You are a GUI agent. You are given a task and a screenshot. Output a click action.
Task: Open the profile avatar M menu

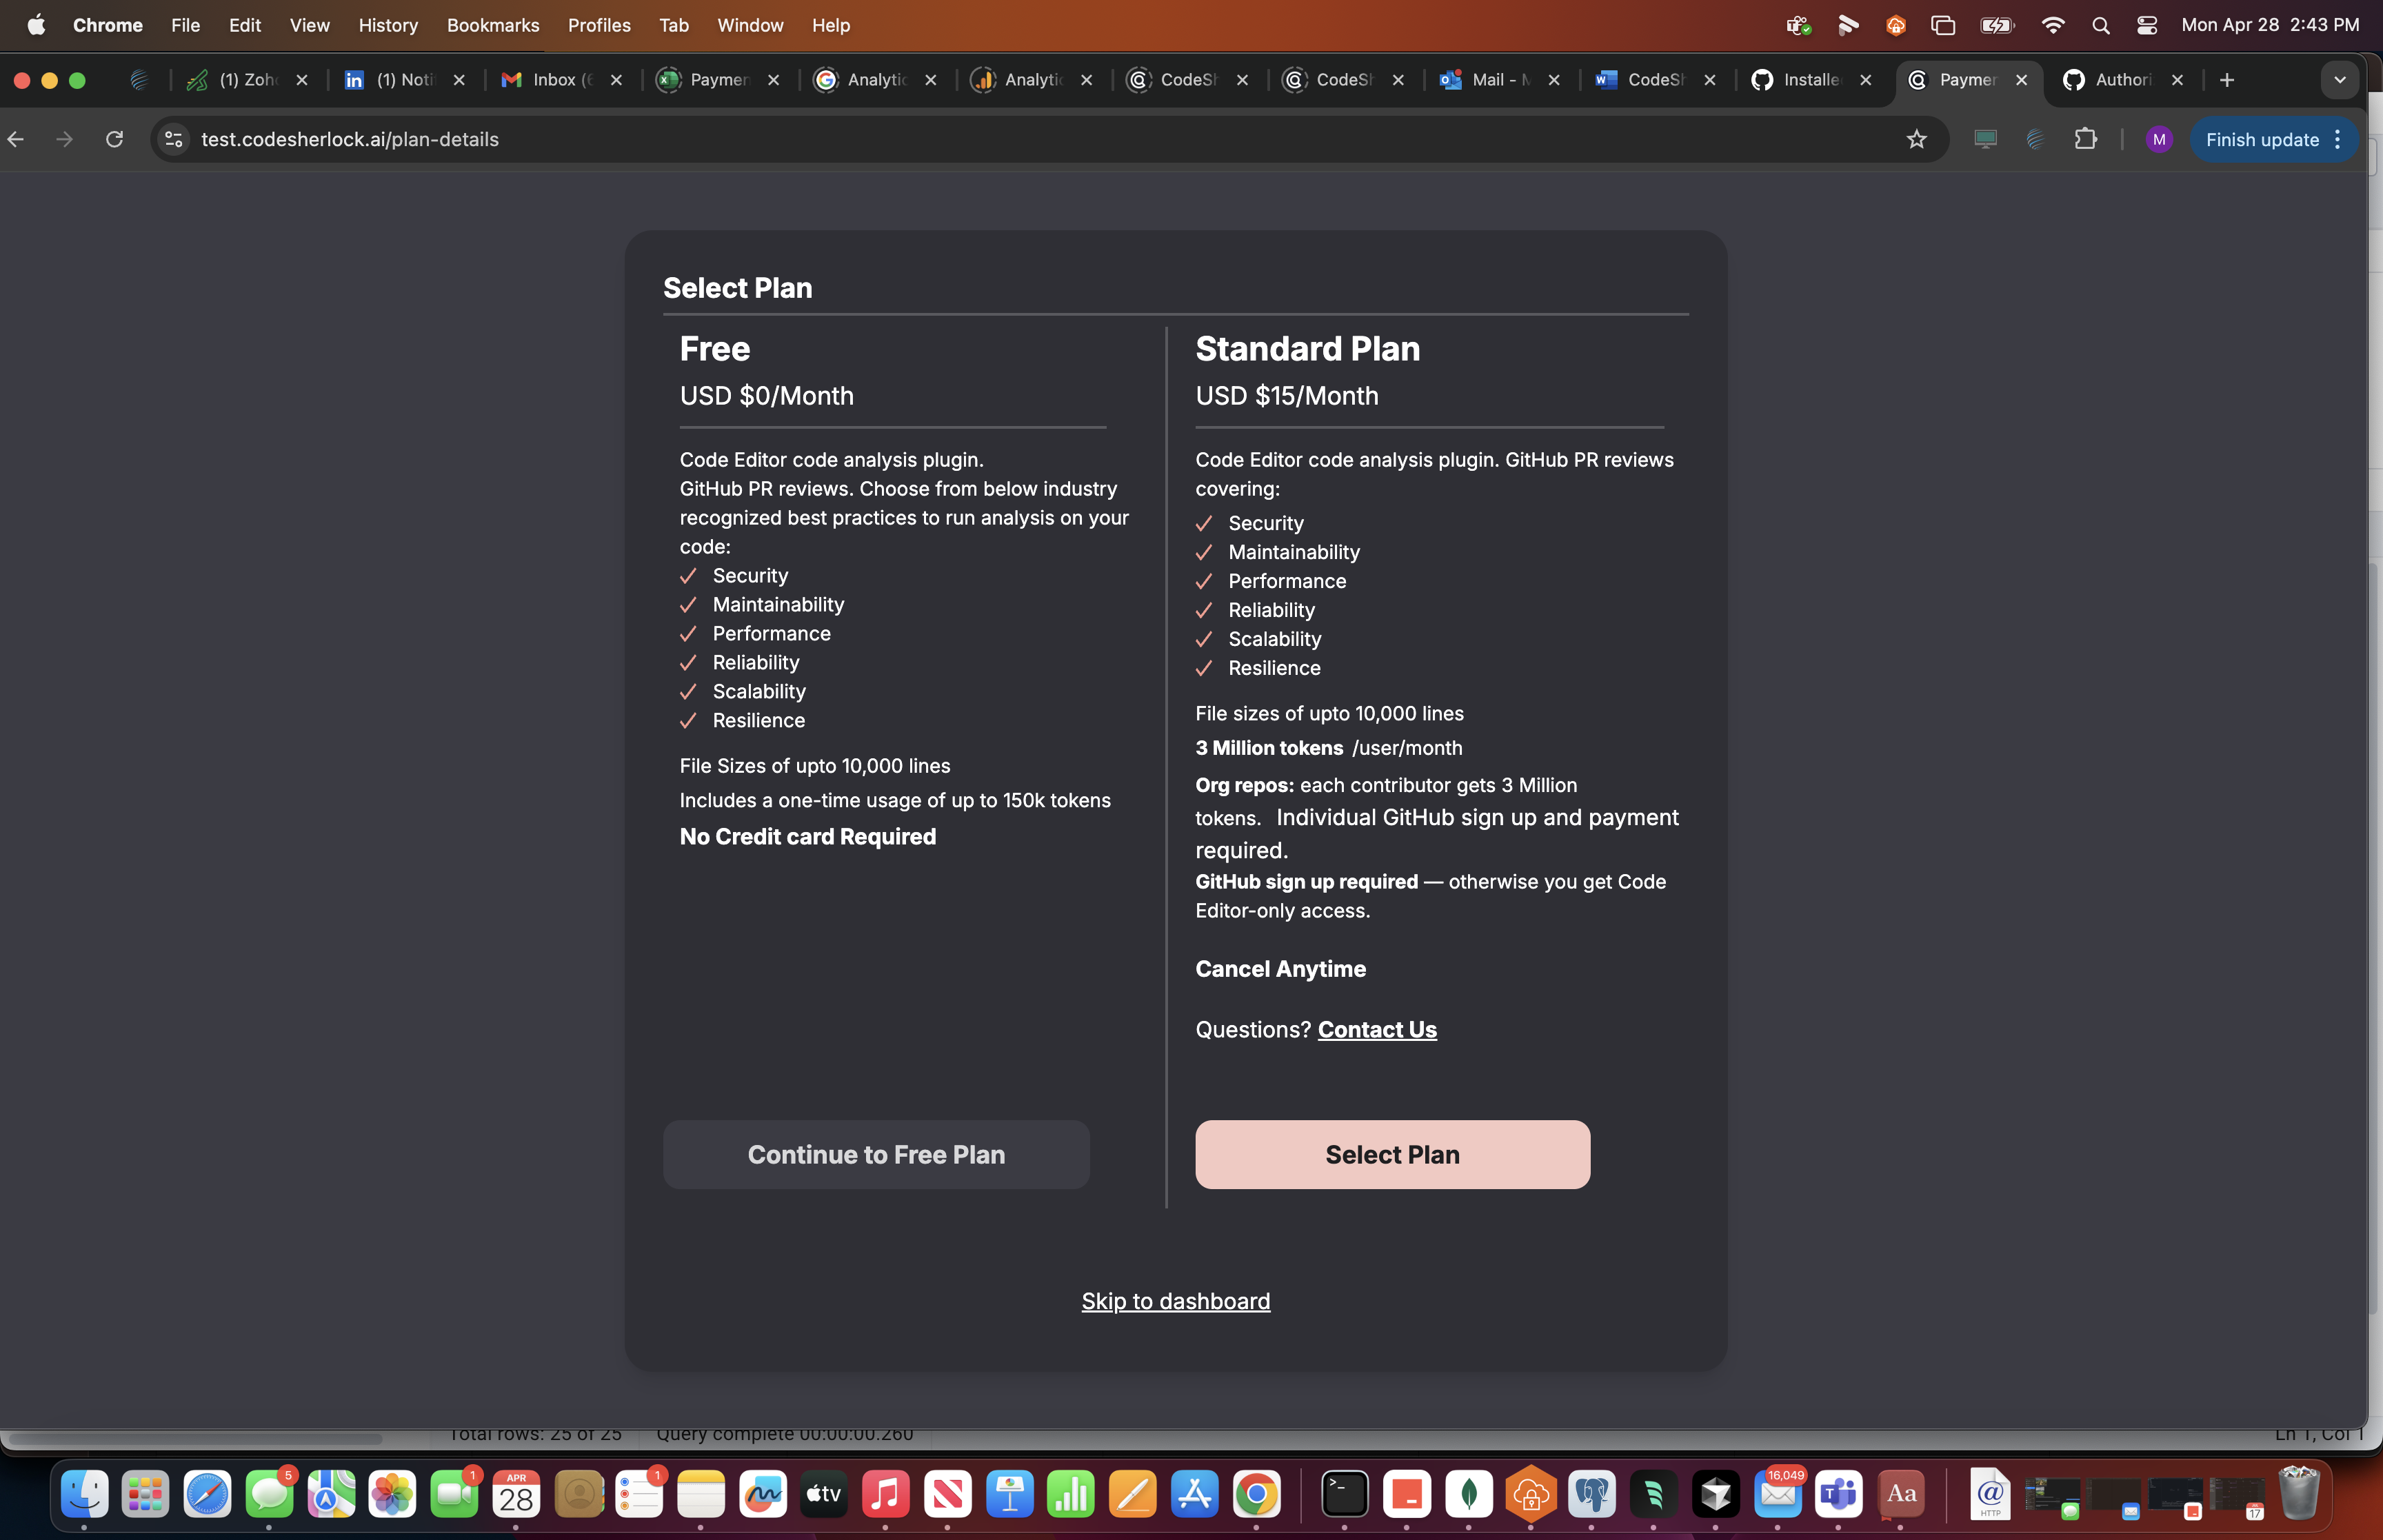click(x=2159, y=139)
